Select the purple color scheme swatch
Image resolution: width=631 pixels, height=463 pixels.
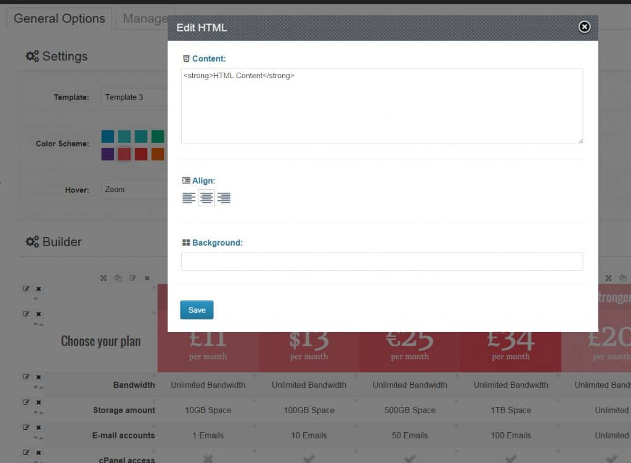108,153
